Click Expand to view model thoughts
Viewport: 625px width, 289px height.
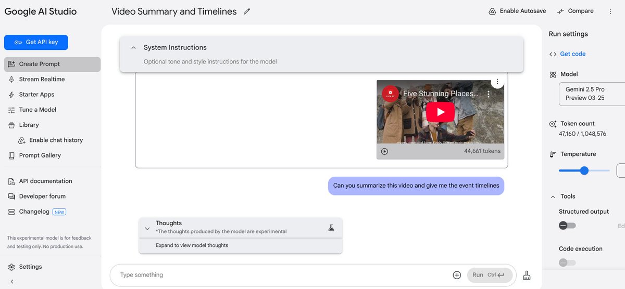192,245
